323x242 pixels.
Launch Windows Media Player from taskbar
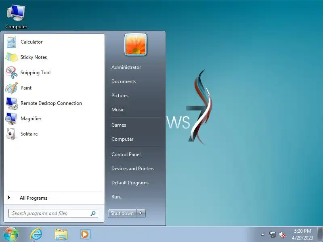85,234
